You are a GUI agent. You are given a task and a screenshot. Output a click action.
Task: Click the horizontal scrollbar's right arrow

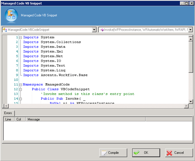coord(186,106)
